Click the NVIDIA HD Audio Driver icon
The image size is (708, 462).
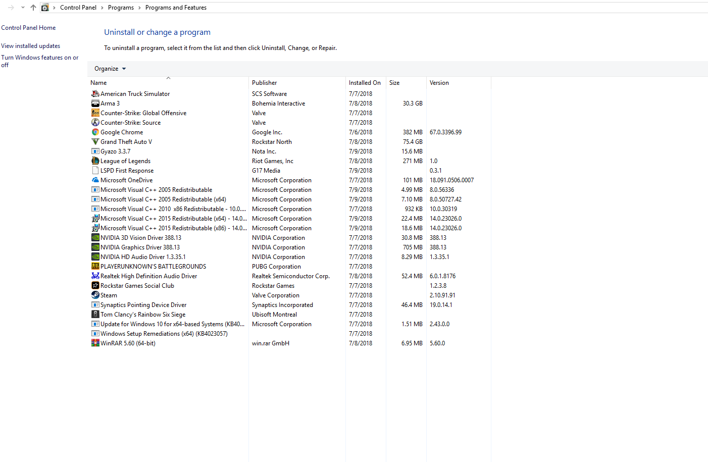(x=95, y=256)
